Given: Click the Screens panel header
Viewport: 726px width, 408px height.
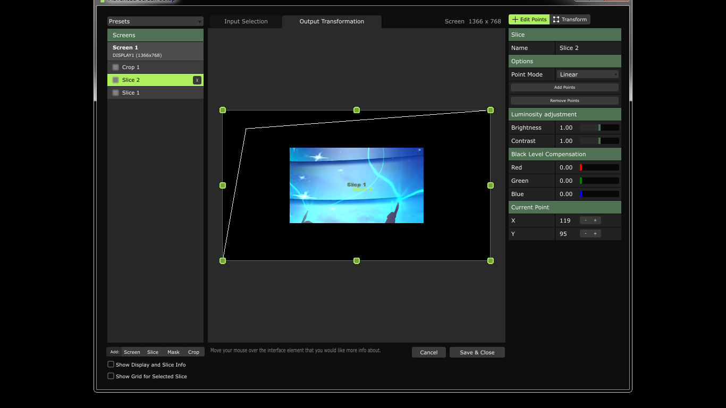Looking at the screenshot, I should coord(155,35).
